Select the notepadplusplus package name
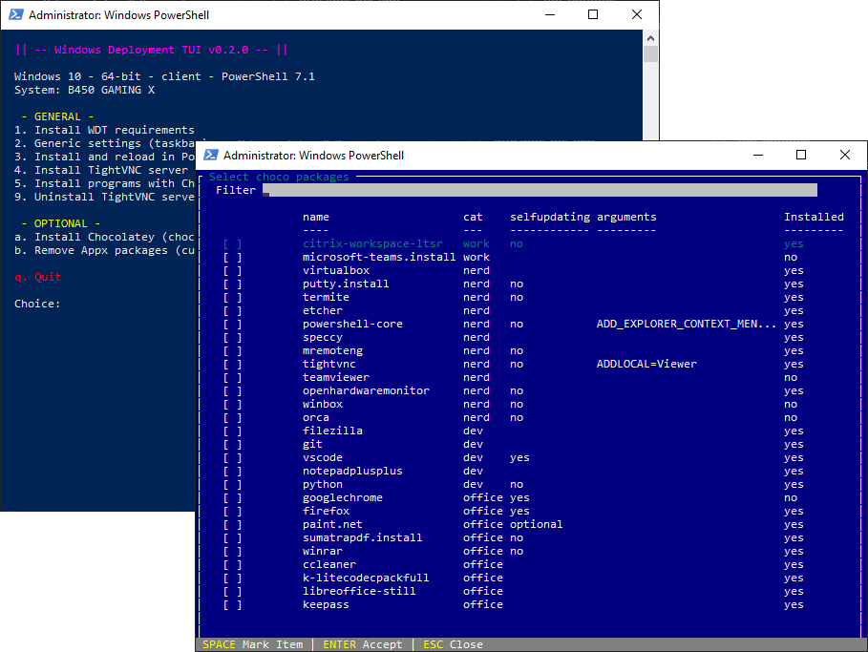Viewport: 868px width, 652px height. click(352, 471)
